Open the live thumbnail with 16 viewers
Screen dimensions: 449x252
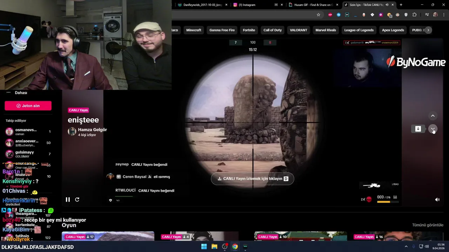pos(397,236)
